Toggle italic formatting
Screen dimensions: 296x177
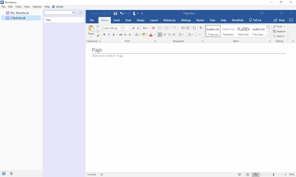point(109,35)
